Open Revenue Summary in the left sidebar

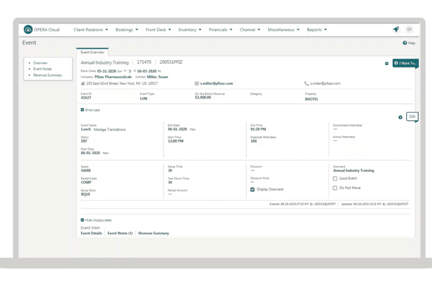point(48,75)
